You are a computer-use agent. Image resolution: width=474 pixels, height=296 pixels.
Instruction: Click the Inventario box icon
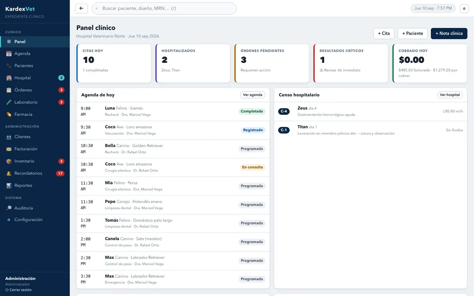9,161
